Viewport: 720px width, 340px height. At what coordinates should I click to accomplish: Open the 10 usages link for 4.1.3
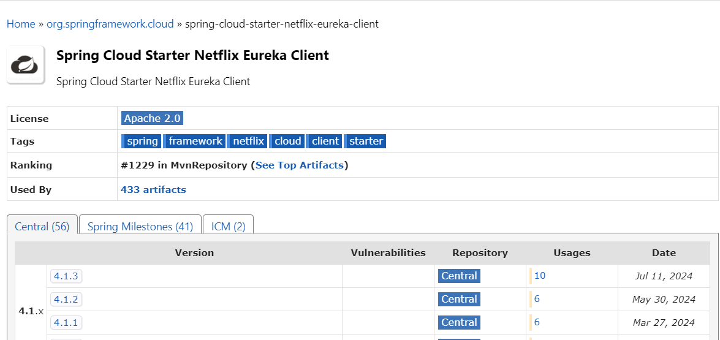tap(540, 275)
